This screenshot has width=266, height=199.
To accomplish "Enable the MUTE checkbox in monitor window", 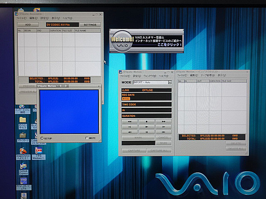I will pyautogui.click(x=87, y=138).
